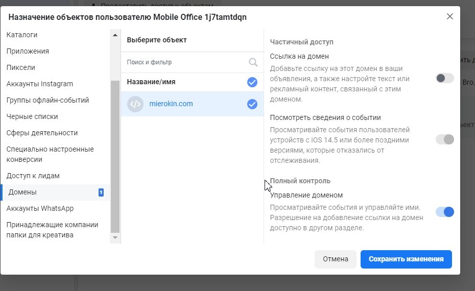Uncheck the mierokin.com domain checkmark
Screen dimensions: 475x291
pos(252,104)
